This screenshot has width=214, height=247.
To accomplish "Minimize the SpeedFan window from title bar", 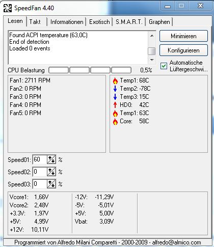I will (x=168, y=6).
